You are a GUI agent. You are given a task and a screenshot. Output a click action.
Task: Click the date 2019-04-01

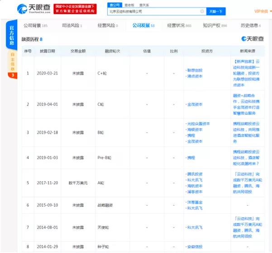click(x=48, y=104)
